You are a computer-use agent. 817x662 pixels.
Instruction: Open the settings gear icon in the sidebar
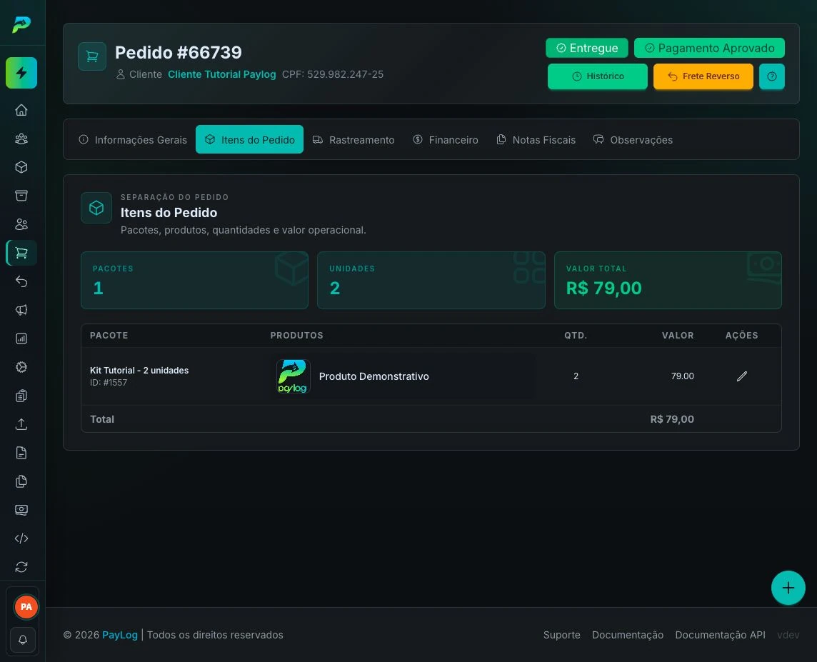point(21,367)
